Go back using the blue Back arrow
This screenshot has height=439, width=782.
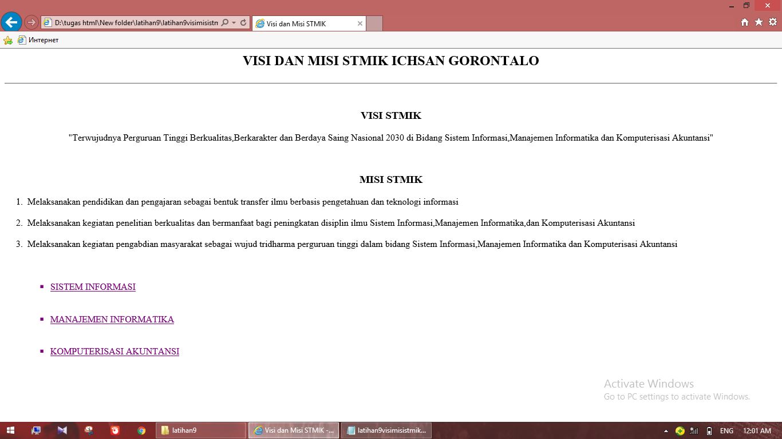11,22
